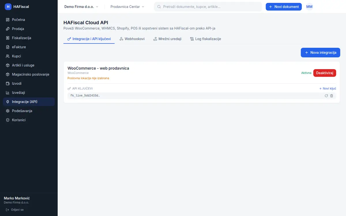Select Artikli i usluge
The height and width of the screenshot is (216, 346).
[x=29, y=65]
